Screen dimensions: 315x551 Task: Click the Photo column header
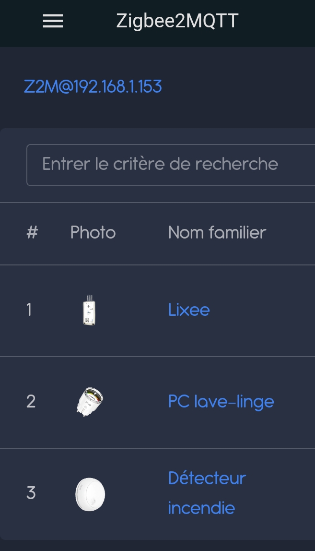click(x=93, y=233)
